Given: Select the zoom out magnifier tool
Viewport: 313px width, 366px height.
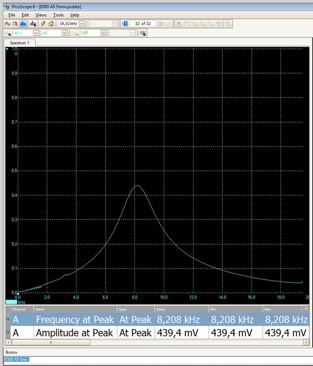Looking at the screenshot, I should pyautogui.click(x=210, y=24).
